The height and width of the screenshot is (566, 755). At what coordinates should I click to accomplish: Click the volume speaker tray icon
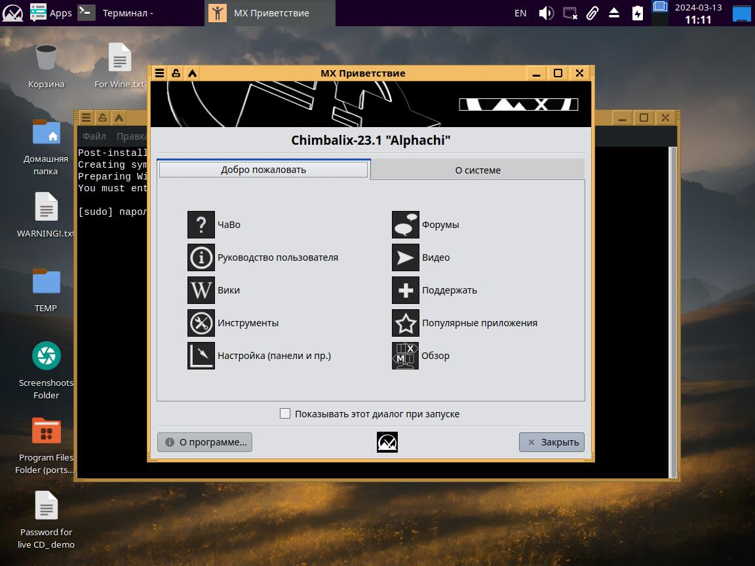546,13
